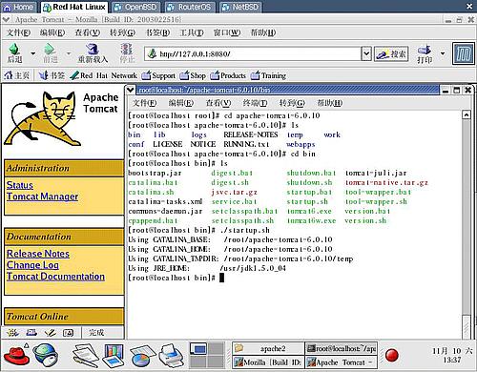
Task: Launch the presentation panel icon
Action: pyautogui.click(x=114, y=355)
